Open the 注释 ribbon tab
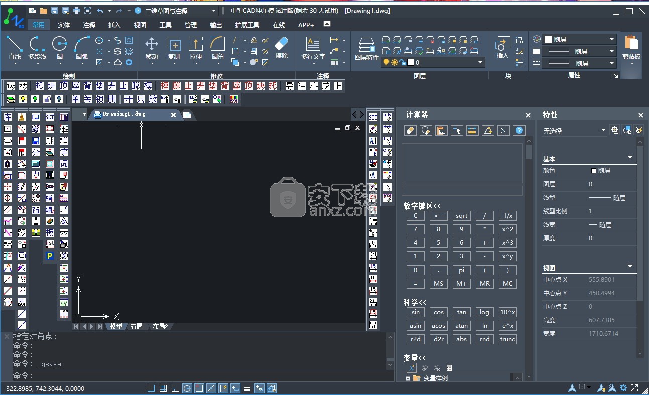 click(89, 25)
